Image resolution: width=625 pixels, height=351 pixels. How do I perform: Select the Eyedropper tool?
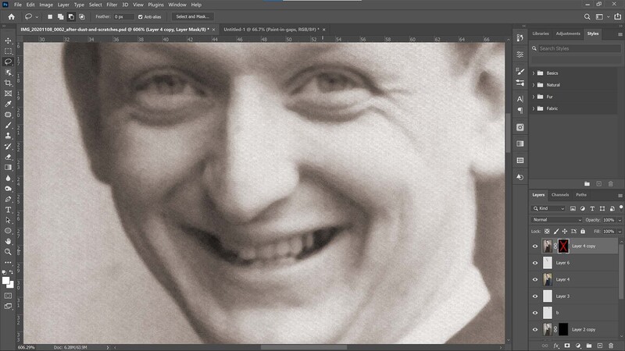coord(8,104)
